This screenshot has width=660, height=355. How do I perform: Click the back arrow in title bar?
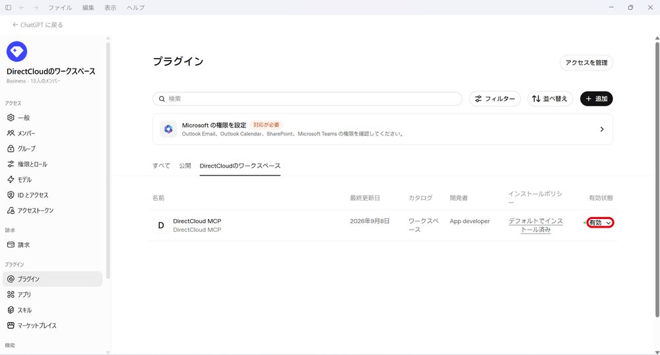click(x=22, y=7)
